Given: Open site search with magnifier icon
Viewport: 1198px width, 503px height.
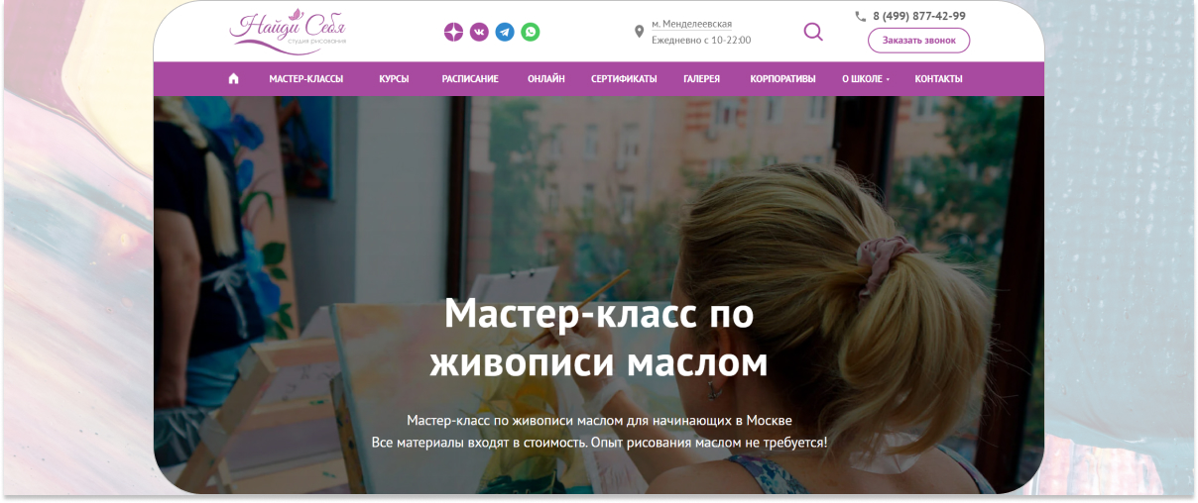Looking at the screenshot, I should (813, 32).
